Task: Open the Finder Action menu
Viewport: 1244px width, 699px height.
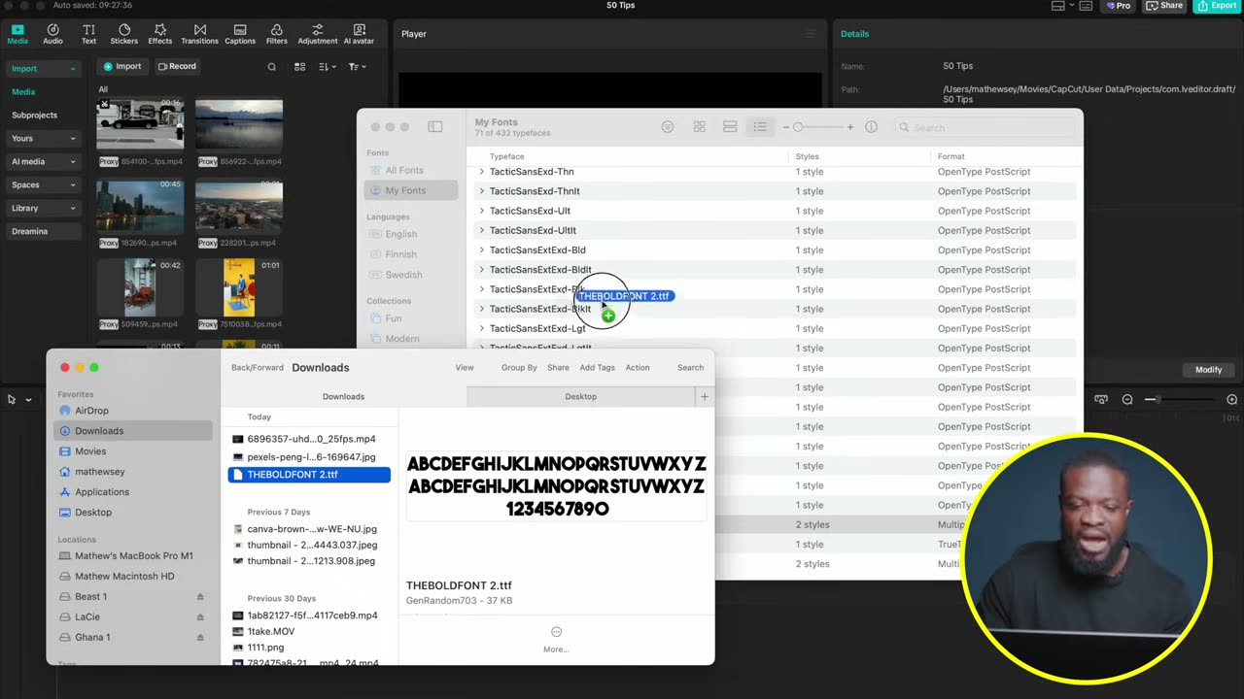Action: [x=638, y=368]
